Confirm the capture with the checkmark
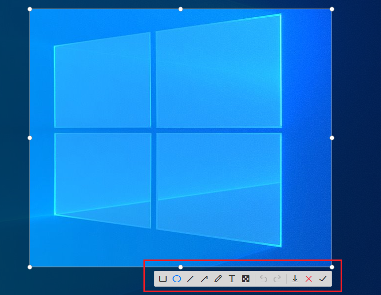This screenshot has width=381, height=295. tap(322, 279)
